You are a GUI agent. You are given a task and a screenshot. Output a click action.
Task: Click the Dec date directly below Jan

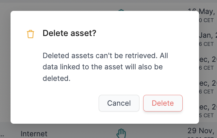click(208, 59)
